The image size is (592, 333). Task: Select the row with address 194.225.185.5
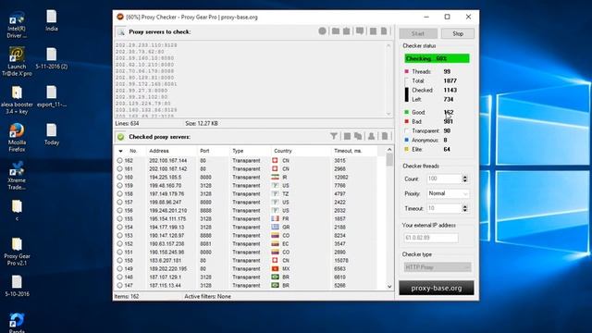pos(246,177)
